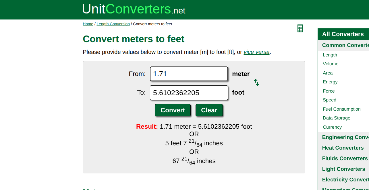Select Volume in the sidebar
The height and width of the screenshot is (190, 369).
point(331,64)
